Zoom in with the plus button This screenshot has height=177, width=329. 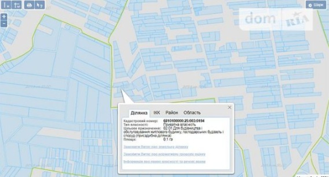[x=4, y=16]
